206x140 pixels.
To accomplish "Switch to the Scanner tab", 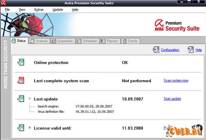I will coord(39,41).
